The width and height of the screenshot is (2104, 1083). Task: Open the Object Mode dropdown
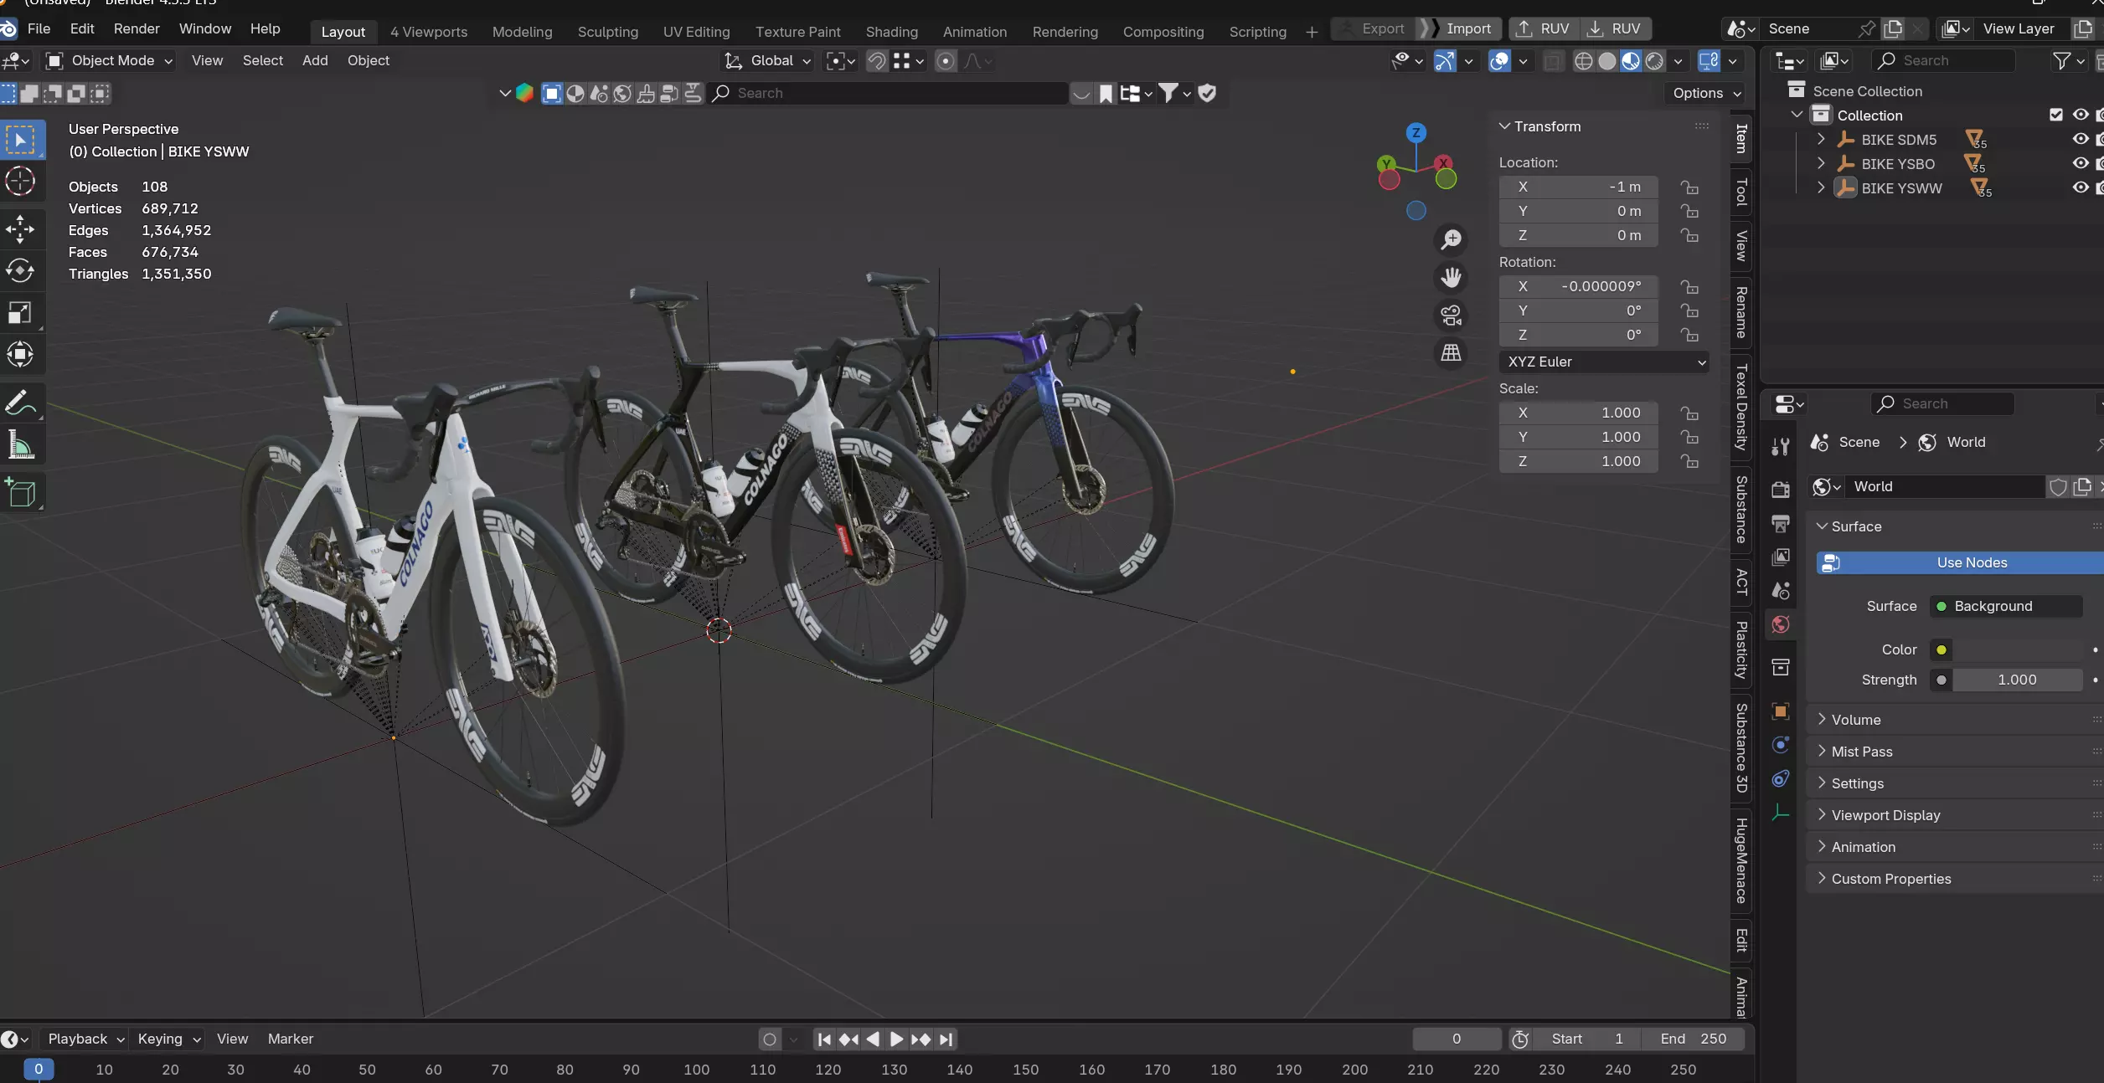pyautogui.click(x=109, y=61)
